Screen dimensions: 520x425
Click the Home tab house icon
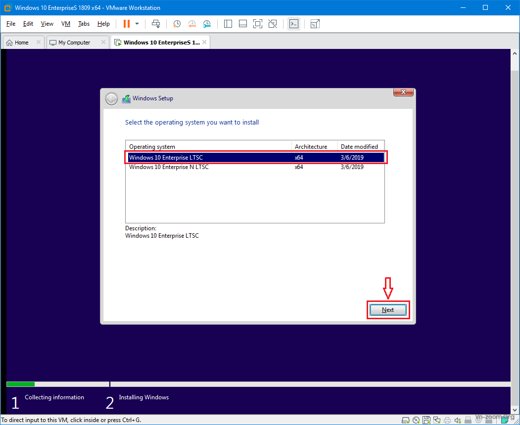pos(9,42)
